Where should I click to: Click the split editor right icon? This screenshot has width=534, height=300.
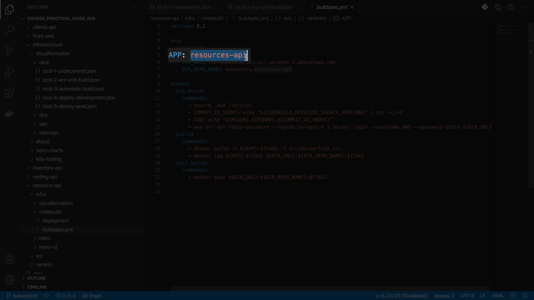pyautogui.click(x=511, y=7)
